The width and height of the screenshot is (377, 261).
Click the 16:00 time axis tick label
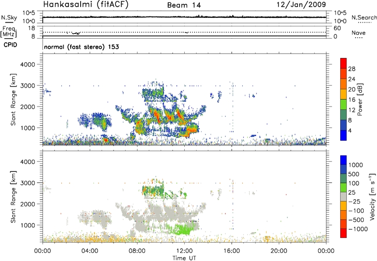(x=231, y=251)
